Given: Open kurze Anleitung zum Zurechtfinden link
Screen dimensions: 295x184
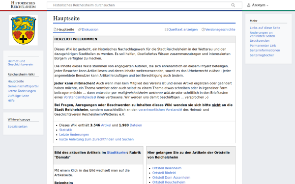Looking at the screenshot, I should (96, 139).
